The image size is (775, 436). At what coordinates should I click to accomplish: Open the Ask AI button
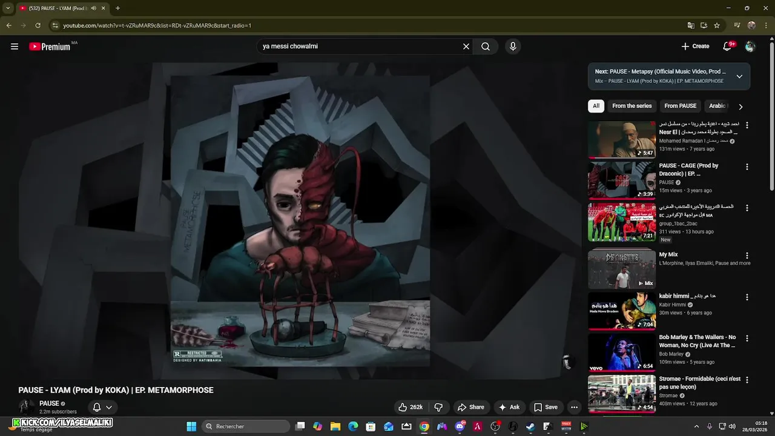(509, 407)
